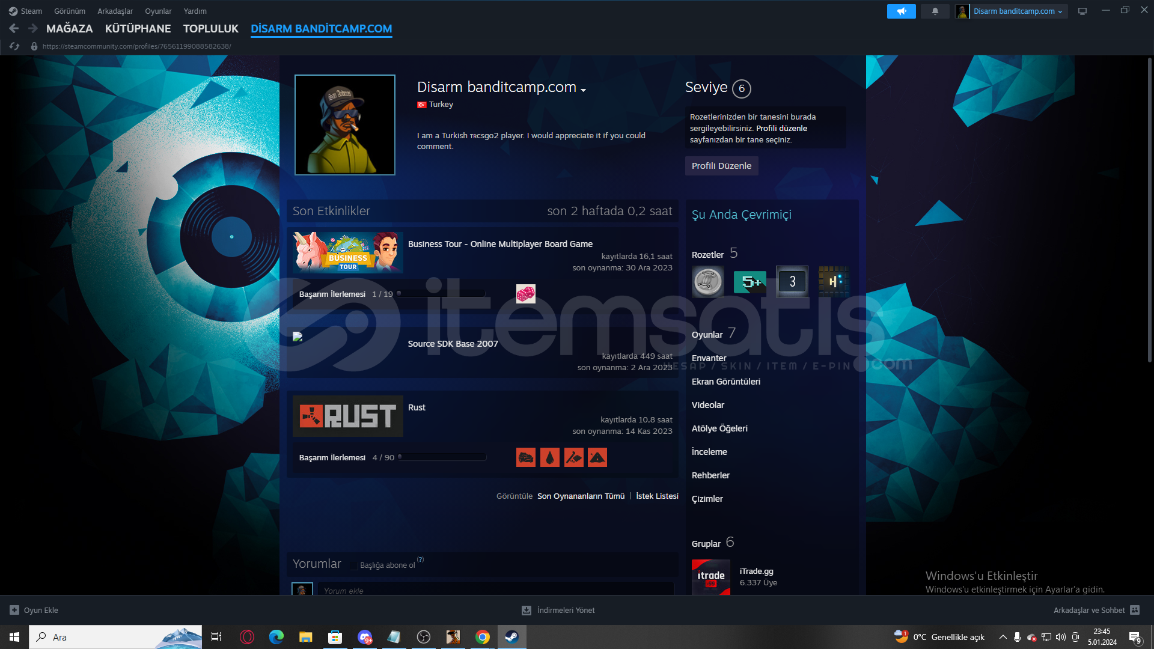Click the Business Tour achievement progress bar
Screen dimensions: 1154x649
click(x=441, y=294)
